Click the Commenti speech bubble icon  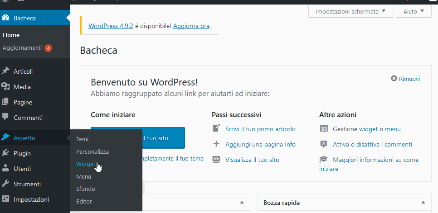pos(5,117)
